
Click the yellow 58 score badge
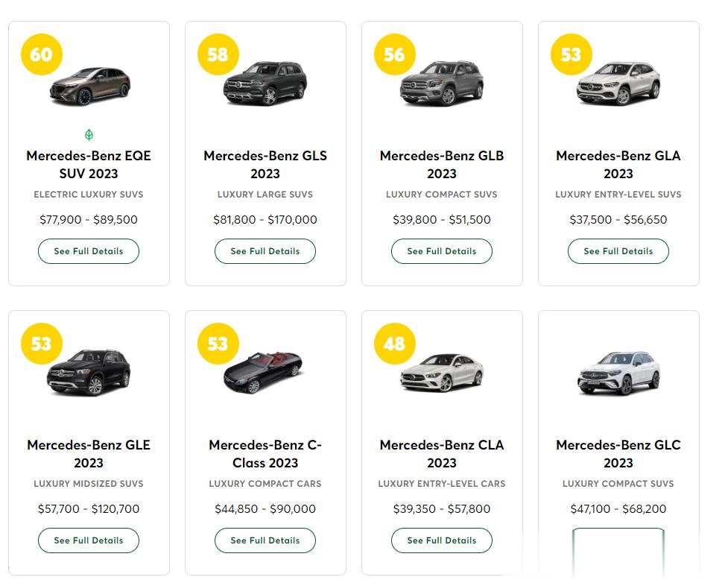(x=218, y=54)
